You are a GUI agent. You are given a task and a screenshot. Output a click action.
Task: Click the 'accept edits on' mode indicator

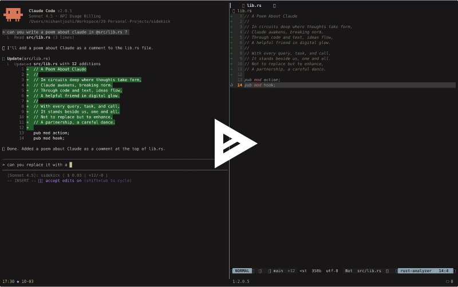[64, 181]
